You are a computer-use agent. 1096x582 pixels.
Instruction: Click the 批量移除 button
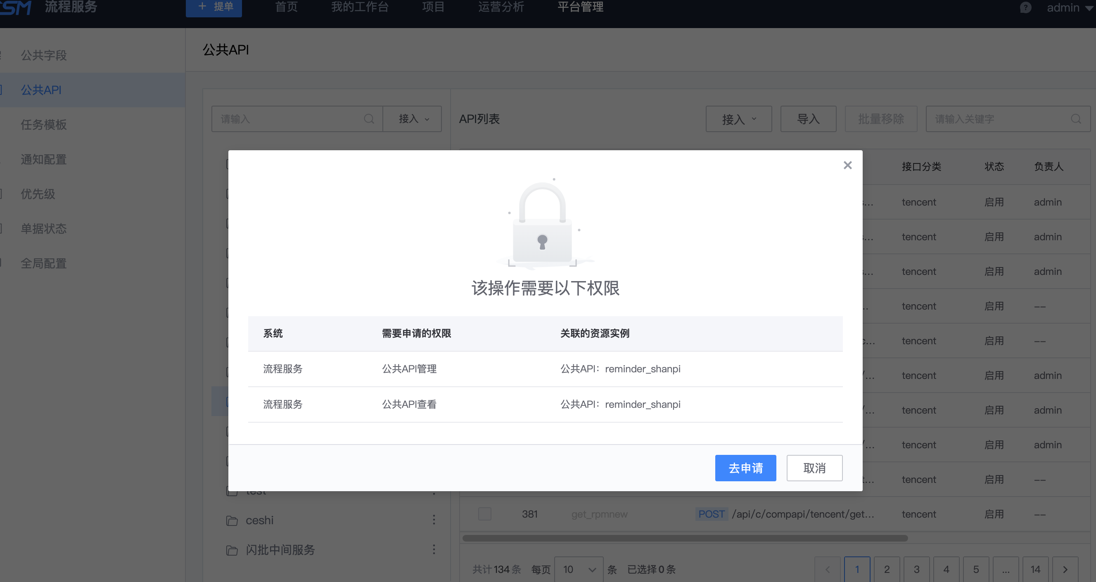[x=881, y=119]
